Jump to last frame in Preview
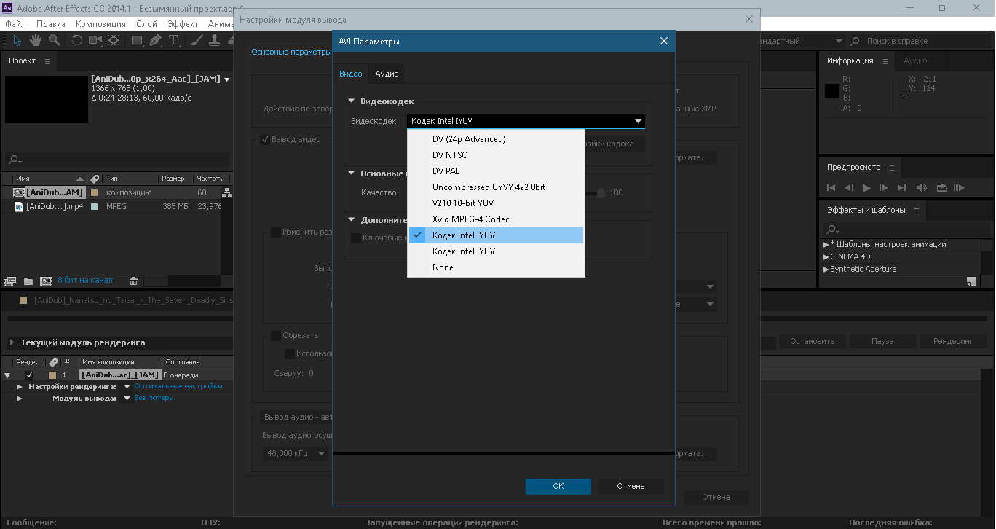The image size is (996, 529). pyautogui.click(x=902, y=188)
